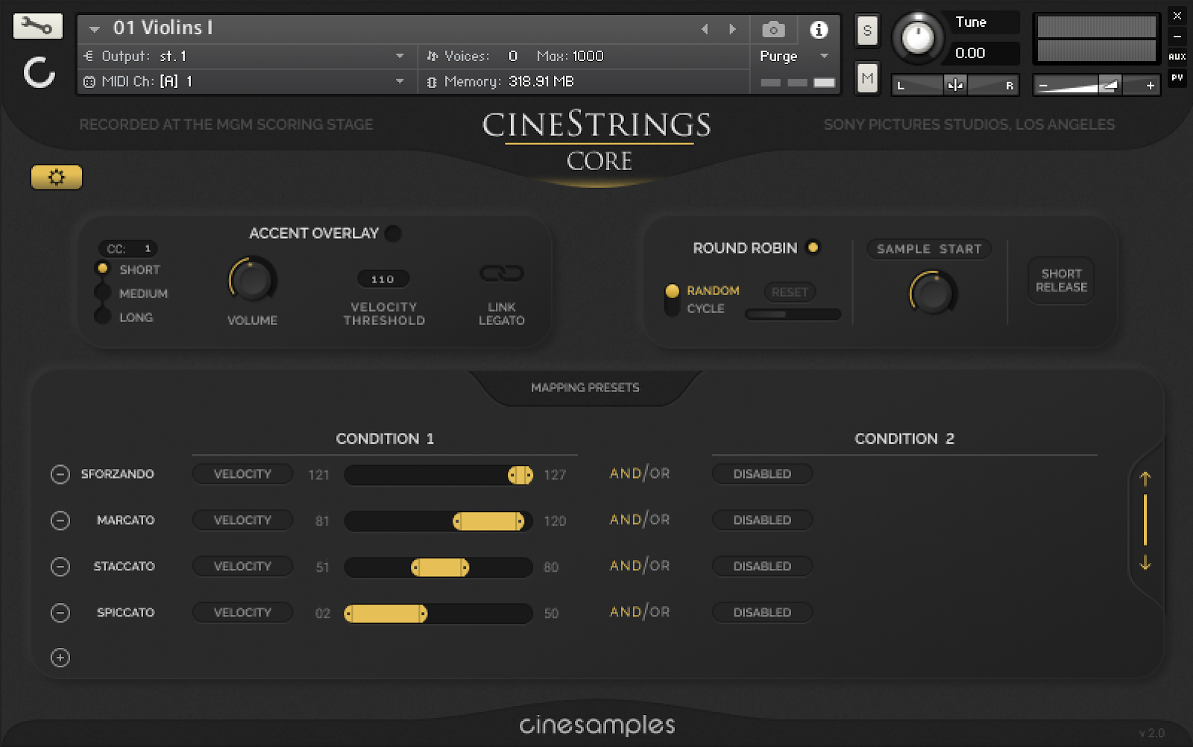The image size is (1193, 747).
Task: Toggle AND/OR for Sforzando row
Action: [640, 473]
